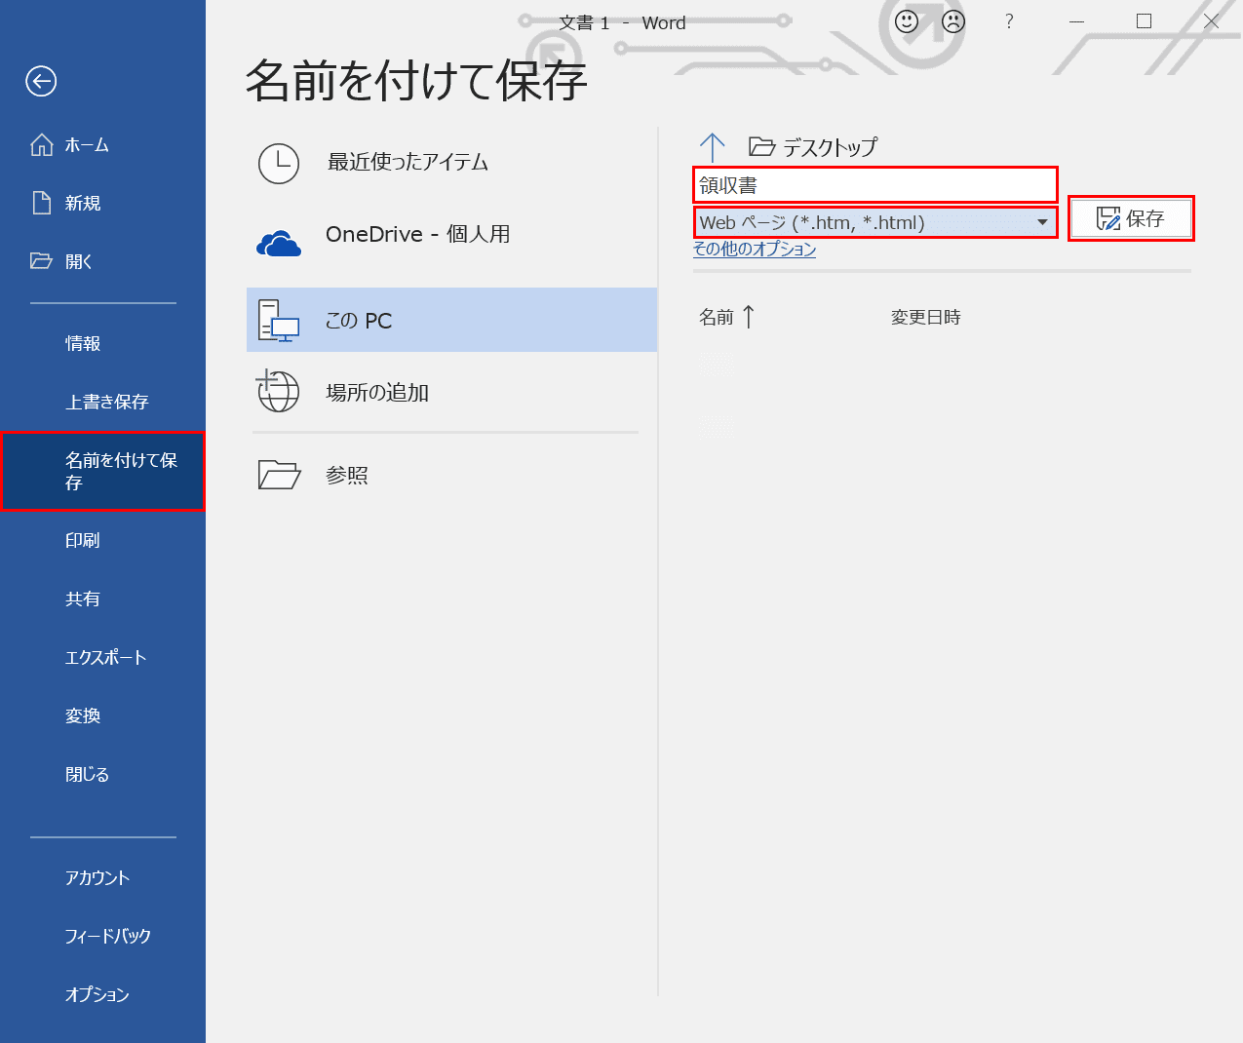
Task: Click the Open folder icon in sidebar
Action: coord(42,260)
